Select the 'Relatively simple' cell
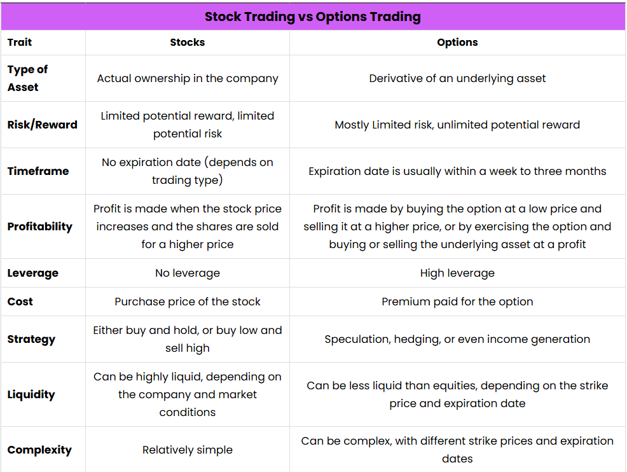 (x=187, y=450)
